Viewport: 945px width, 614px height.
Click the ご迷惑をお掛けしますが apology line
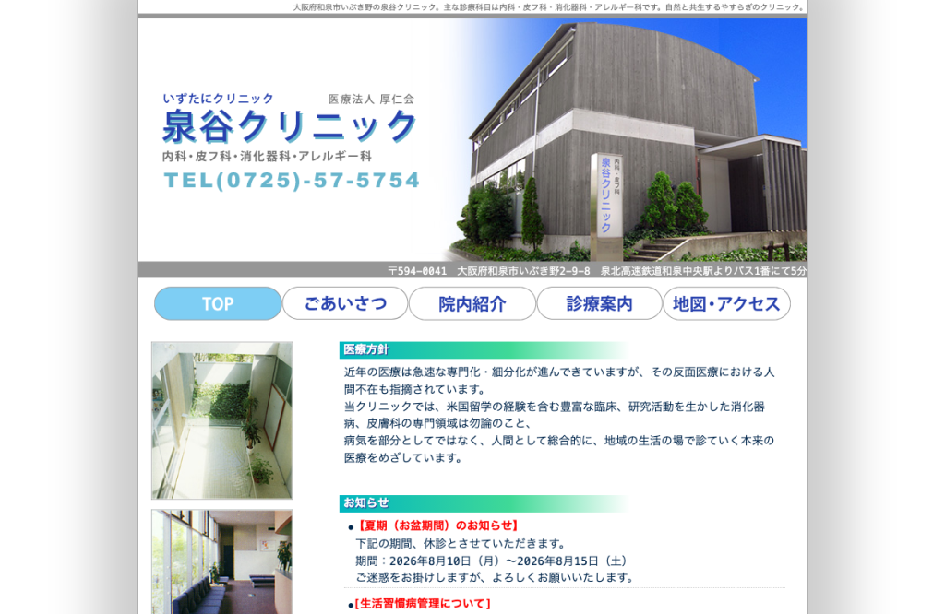coord(495,578)
